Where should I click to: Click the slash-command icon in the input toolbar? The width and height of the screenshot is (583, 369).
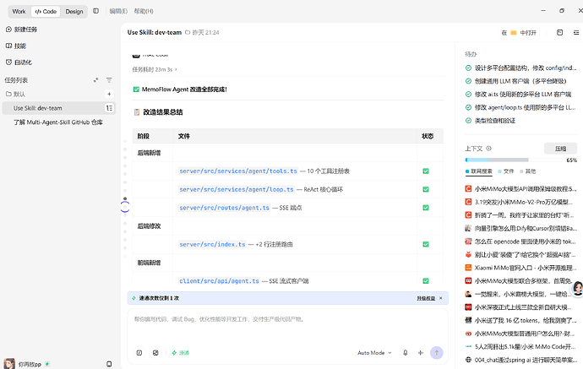click(139, 353)
